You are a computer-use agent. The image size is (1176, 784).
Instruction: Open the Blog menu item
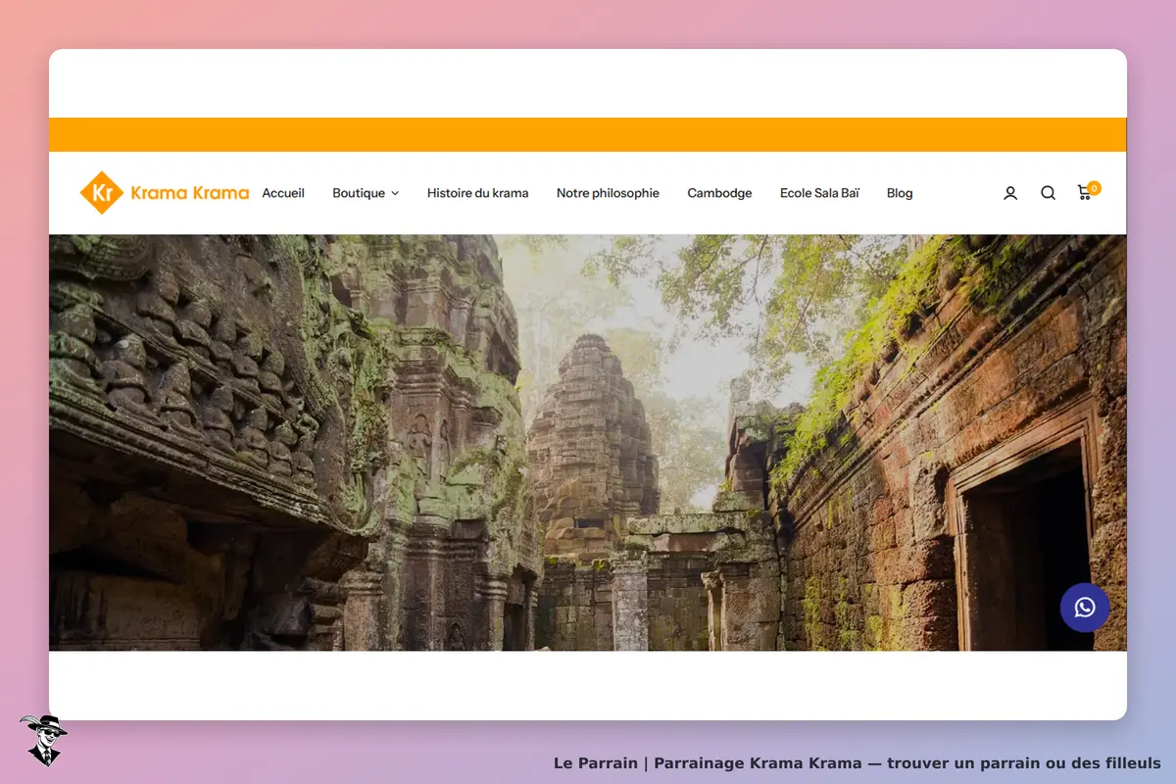[x=900, y=193]
